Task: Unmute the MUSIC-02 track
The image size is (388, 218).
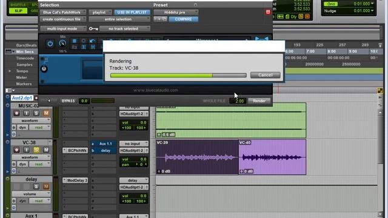Action: 46,113
